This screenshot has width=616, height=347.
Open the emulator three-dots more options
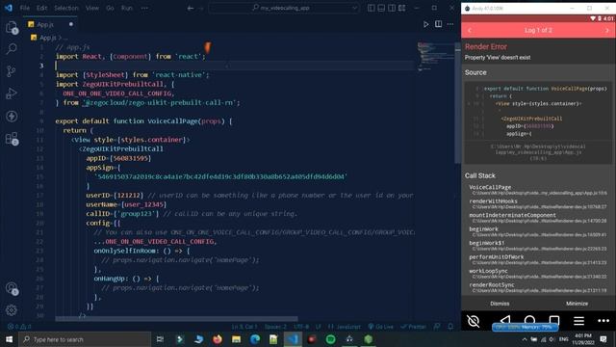point(603,321)
